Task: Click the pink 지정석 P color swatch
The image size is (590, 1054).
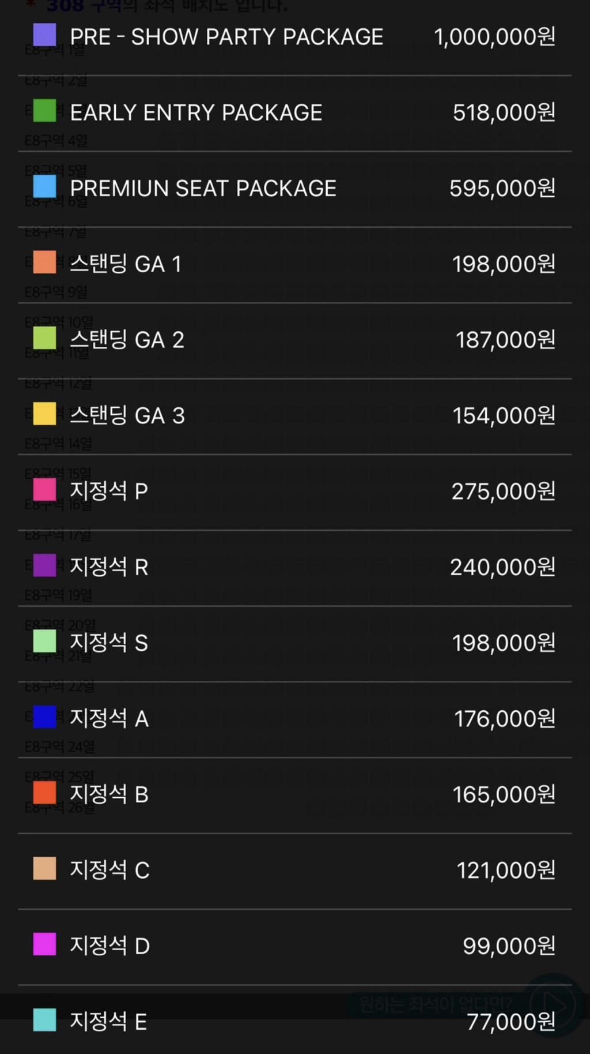Action: point(45,490)
